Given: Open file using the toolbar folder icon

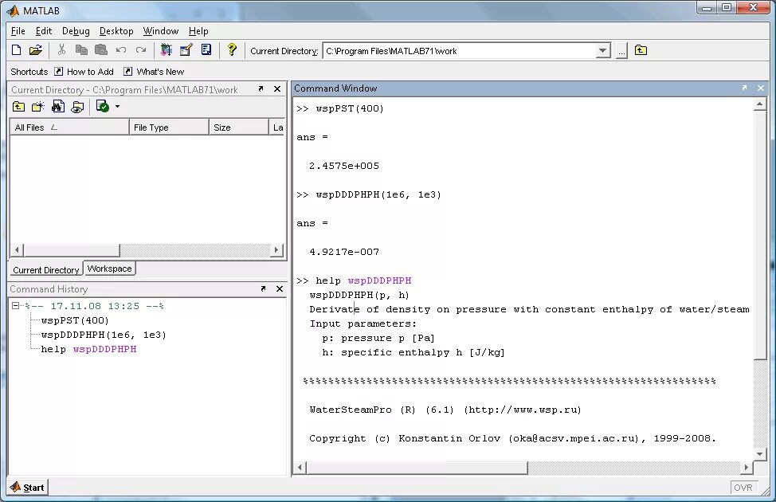Looking at the screenshot, I should pyautogui.click(x=36, y=50).
